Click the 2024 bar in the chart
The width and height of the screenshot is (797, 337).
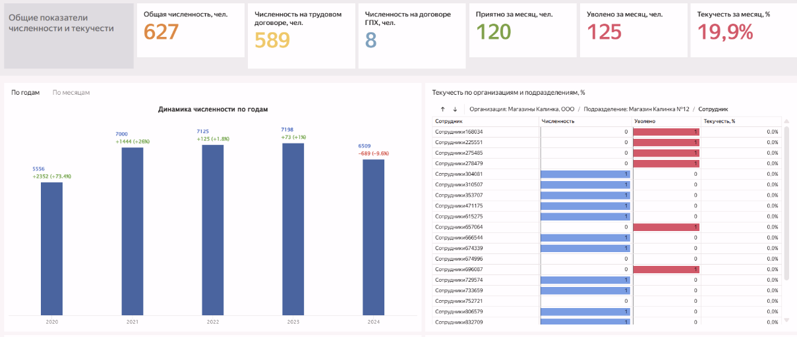373,237
